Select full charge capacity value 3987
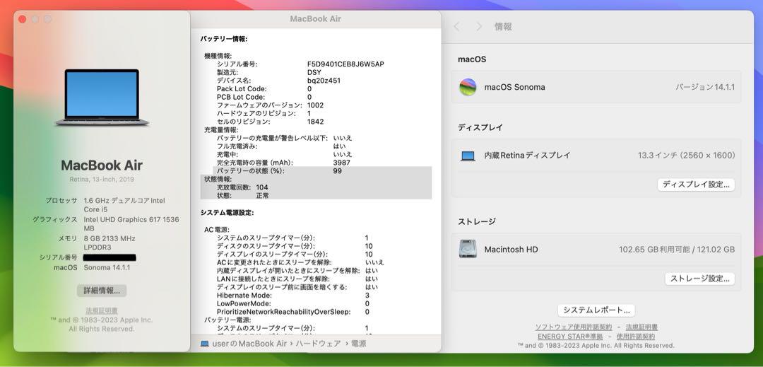 (x=342, y=163)
